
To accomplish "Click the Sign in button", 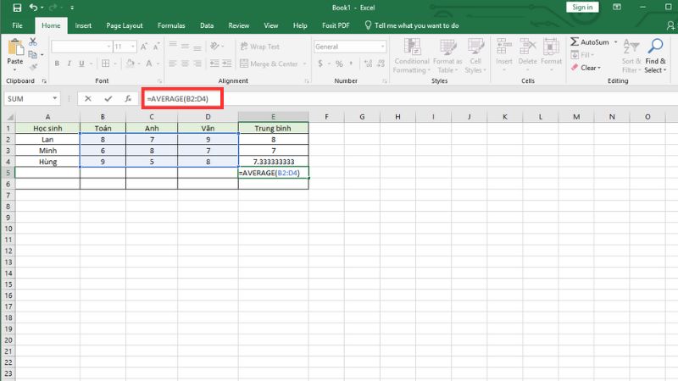I will (x=582, y=8).
